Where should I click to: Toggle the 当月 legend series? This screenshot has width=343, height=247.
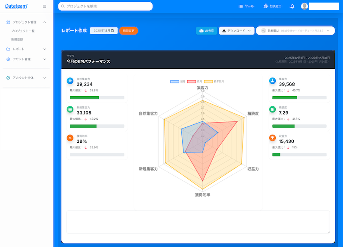tap(178, 82)
